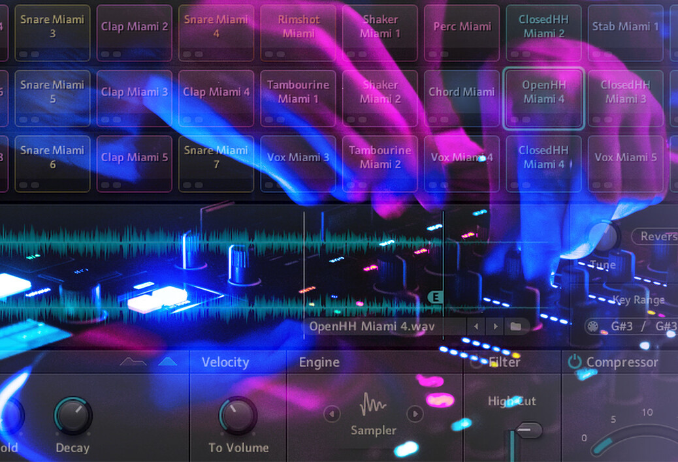Select the Snare Miami 3 pad
This screenshot has height=462, width=678.
coord(52,33)
